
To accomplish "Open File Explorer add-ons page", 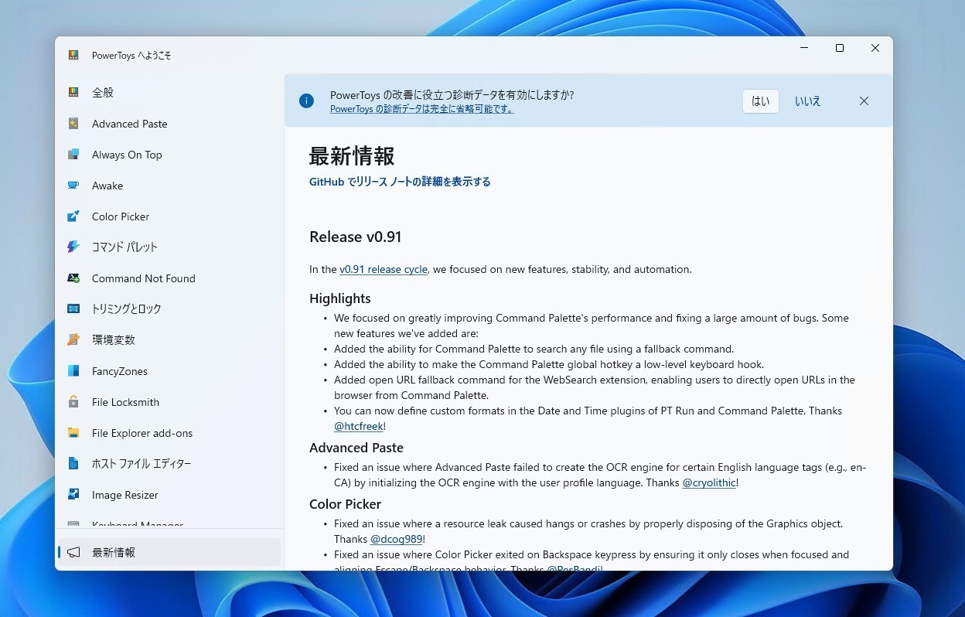I will [142, 433].
